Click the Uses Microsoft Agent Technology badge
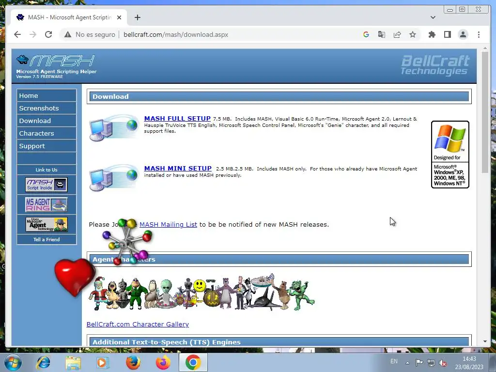This screenshot has height=372, width=496. click(46, 224)
